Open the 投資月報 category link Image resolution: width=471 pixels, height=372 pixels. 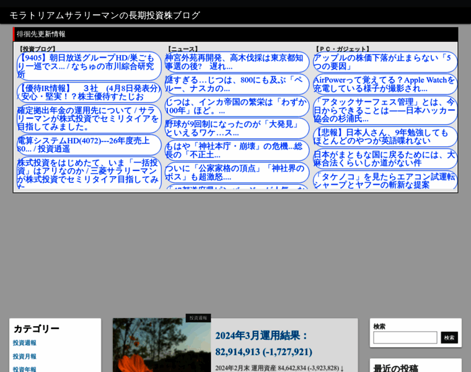25,356
